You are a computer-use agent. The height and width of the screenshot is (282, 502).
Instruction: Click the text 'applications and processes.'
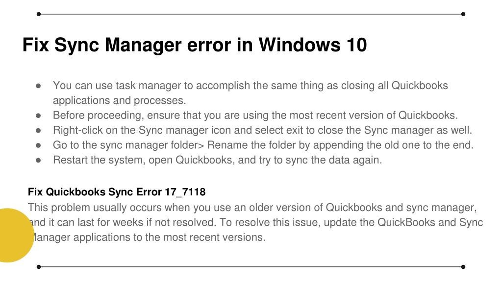tap(120, 100)
